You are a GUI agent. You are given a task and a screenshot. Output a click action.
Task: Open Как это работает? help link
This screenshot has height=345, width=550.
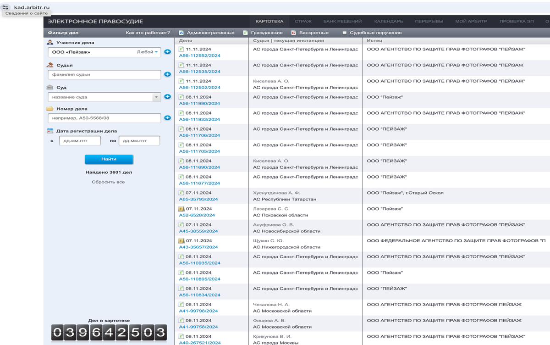pos(148,33)
